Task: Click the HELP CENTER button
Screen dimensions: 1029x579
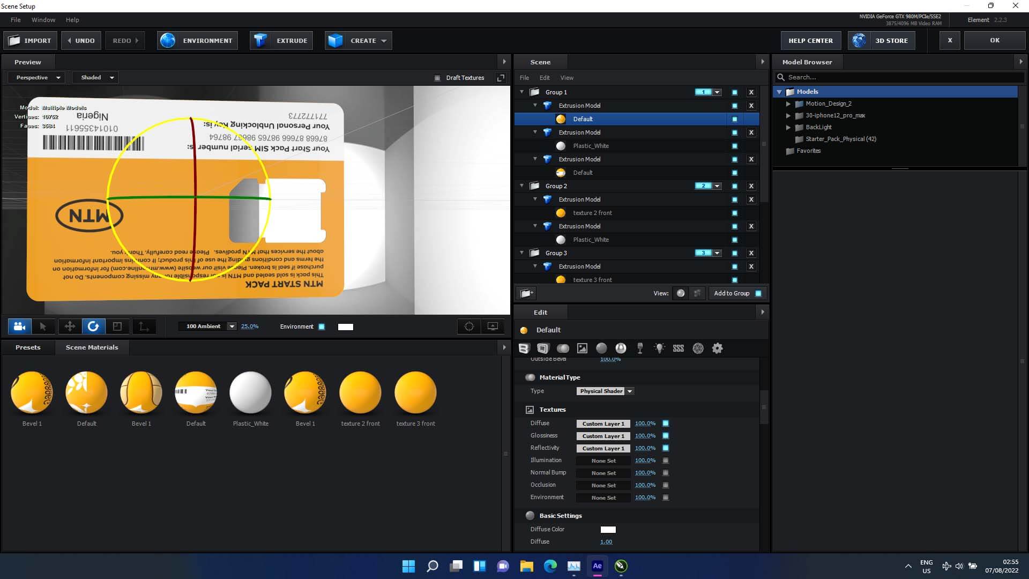Action: [810, 41]
